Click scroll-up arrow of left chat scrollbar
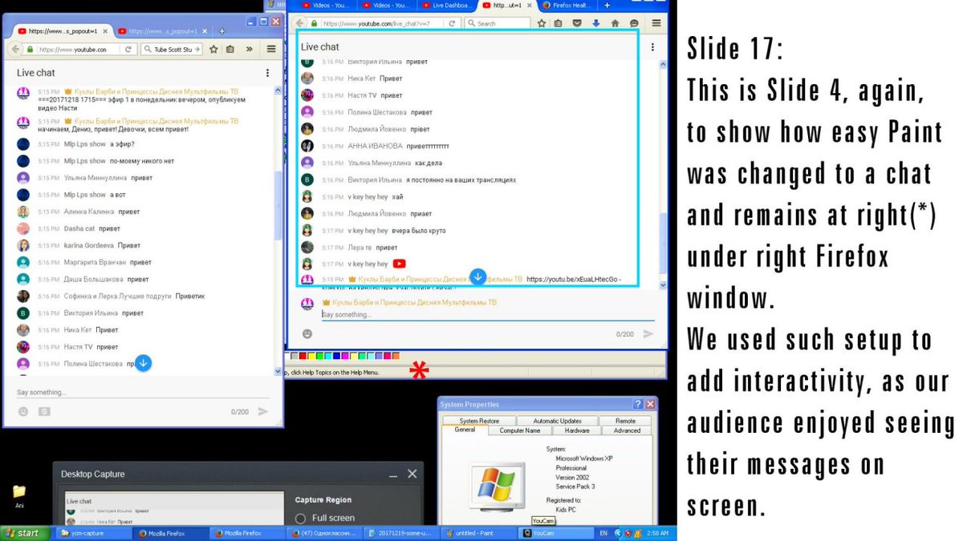The image size is (963, 541). [278, 89]
